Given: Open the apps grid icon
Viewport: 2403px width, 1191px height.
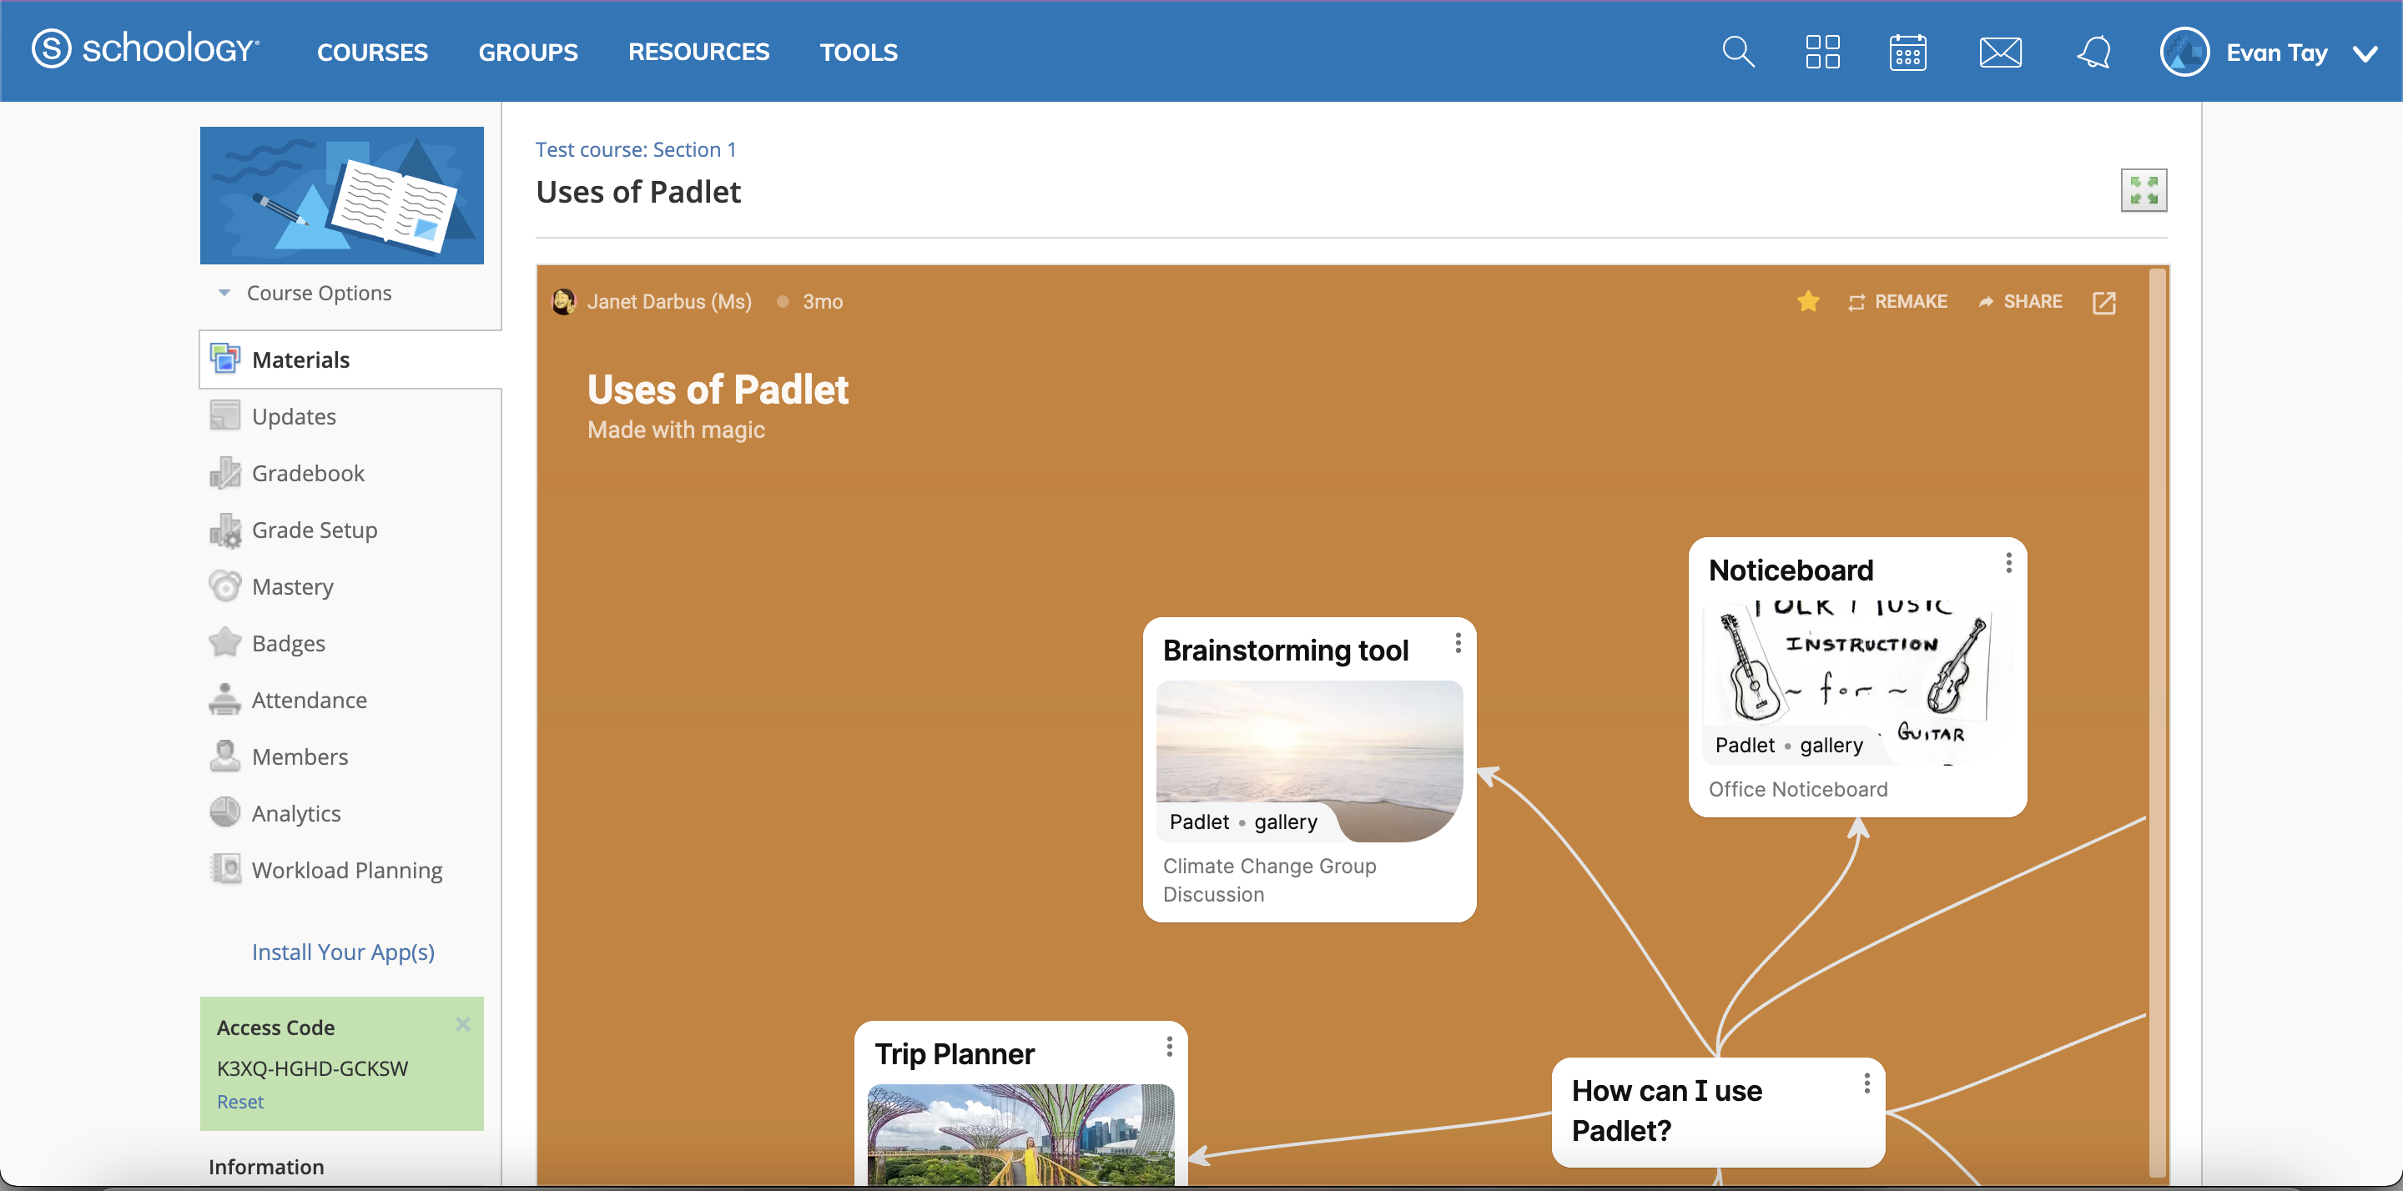Looking at the screenshot, I should click(x=1821, y=53).
